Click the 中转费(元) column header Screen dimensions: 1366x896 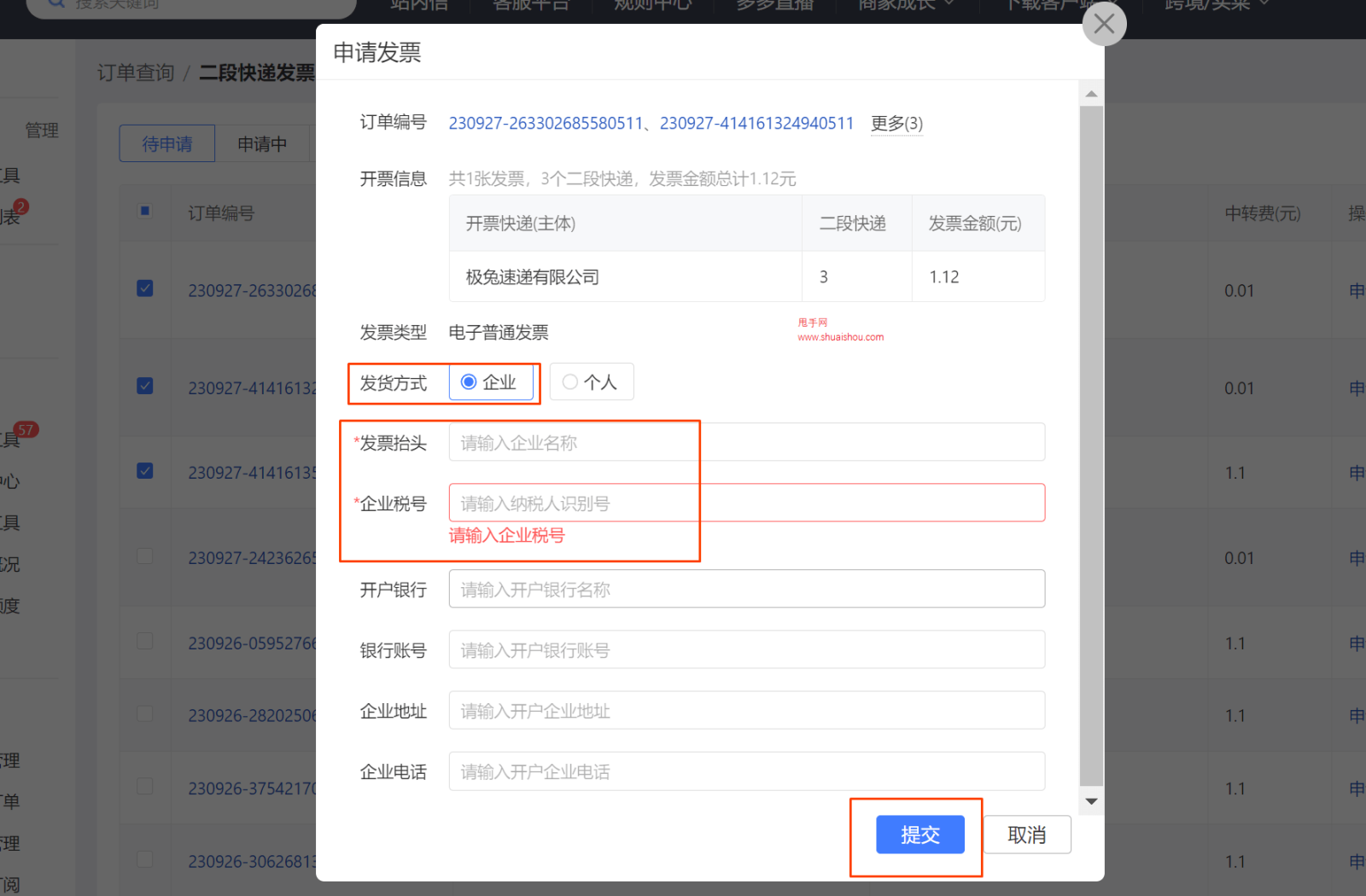(1263, 213)
